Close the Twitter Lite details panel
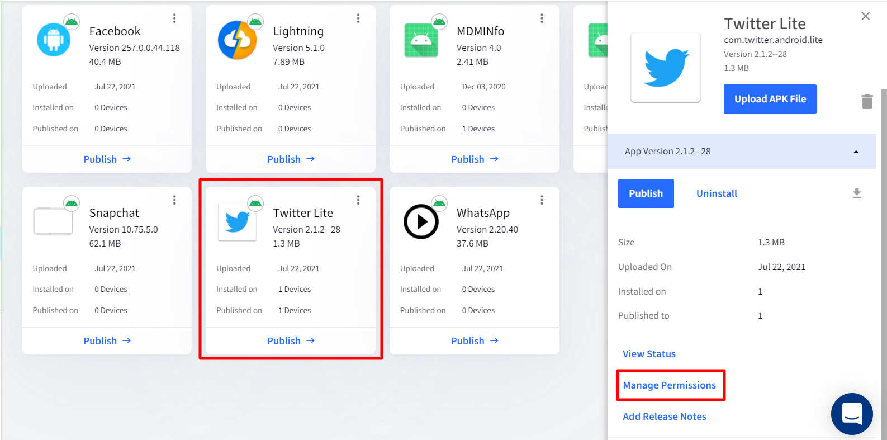887x440 pixels. pyautogui.click(x=865, y=16)
